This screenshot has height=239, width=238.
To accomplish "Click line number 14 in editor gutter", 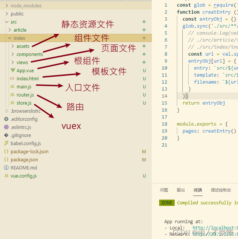I will click(x=164, y=96).
